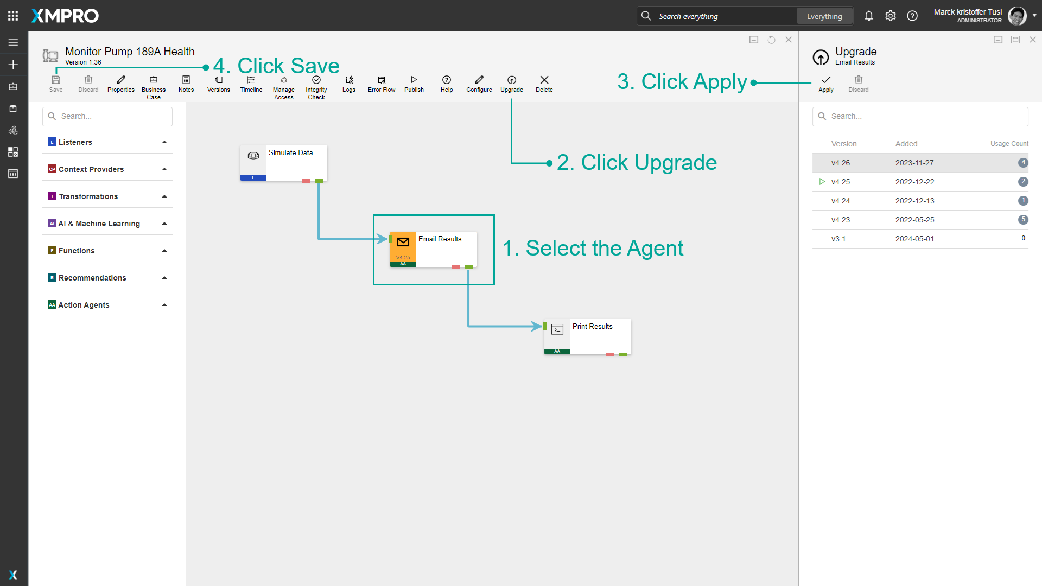Click the Configure icon

[x=479, y=84]
